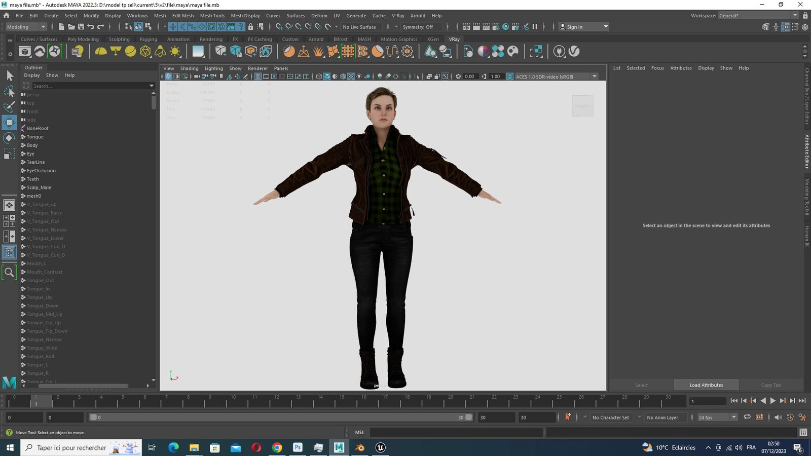Undo the last action

point(91,27)
